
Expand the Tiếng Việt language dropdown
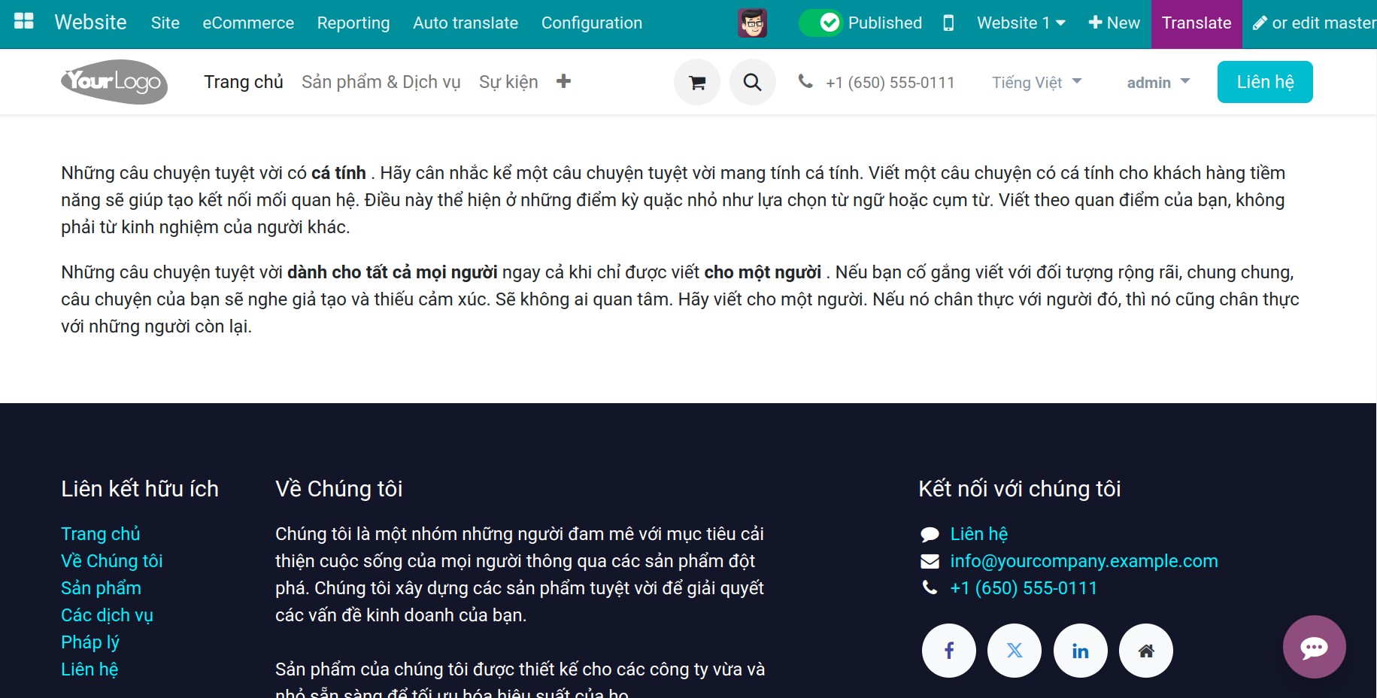pos(1036,82)
